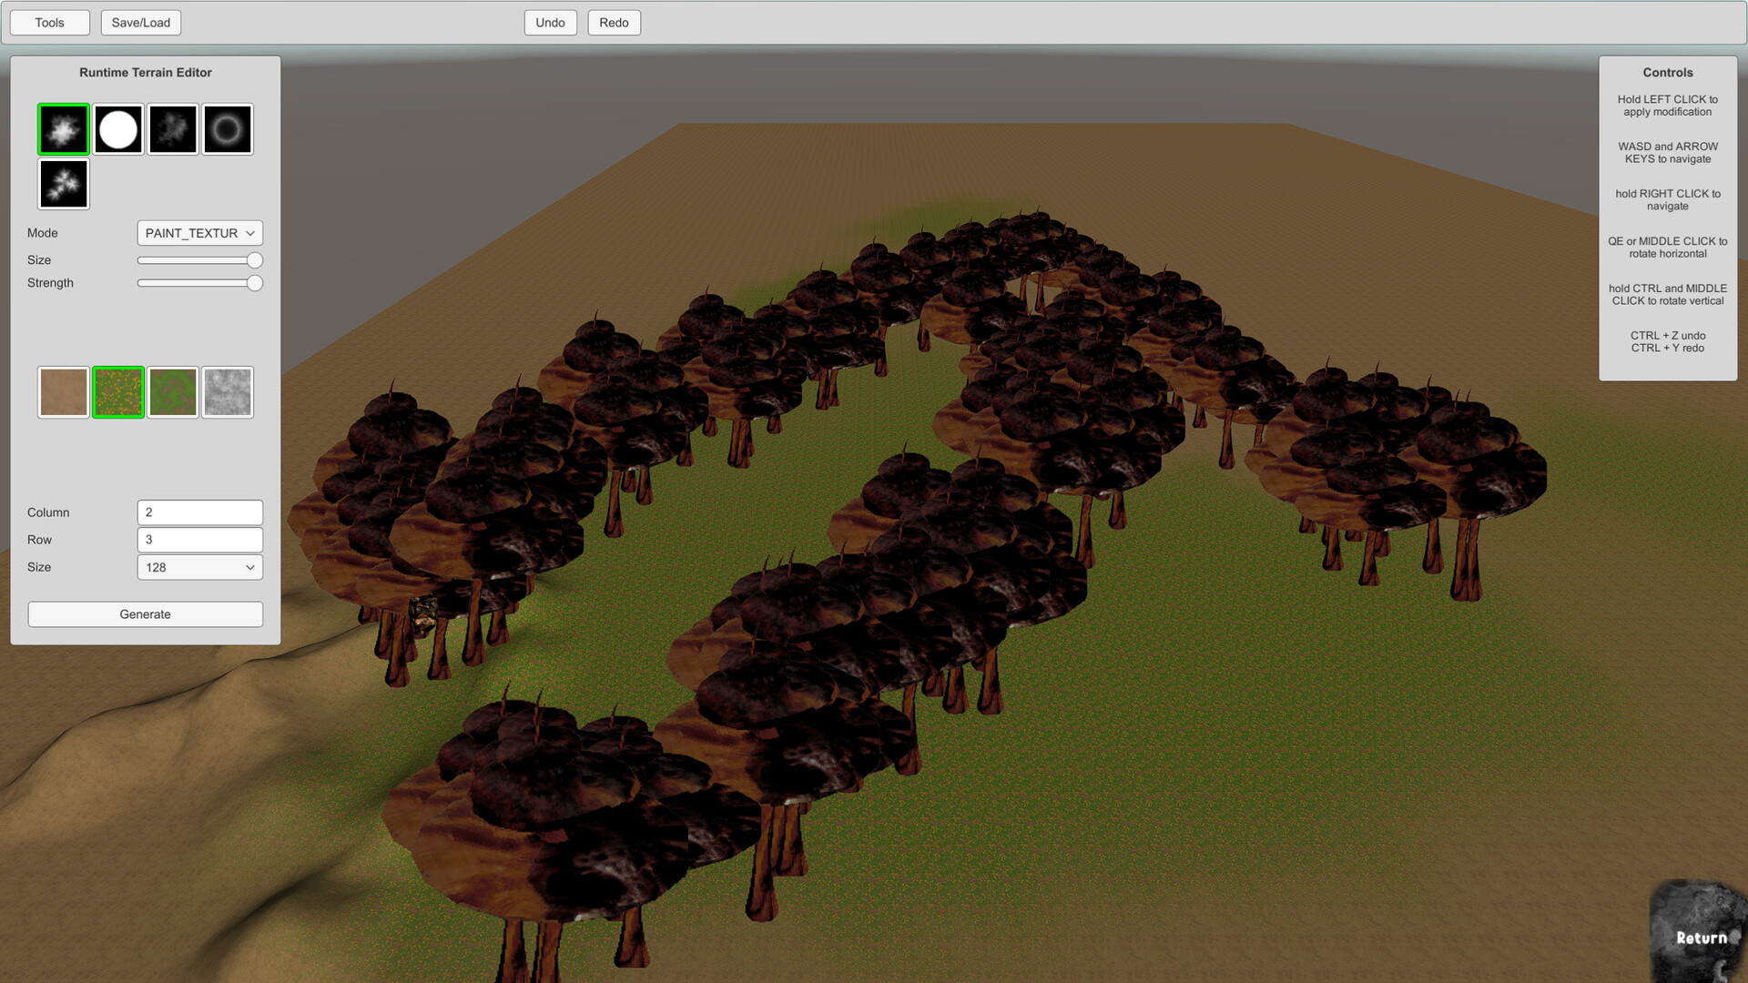Expand the Tools panel menu
The image size is (1748, 983).
(49, 22)
